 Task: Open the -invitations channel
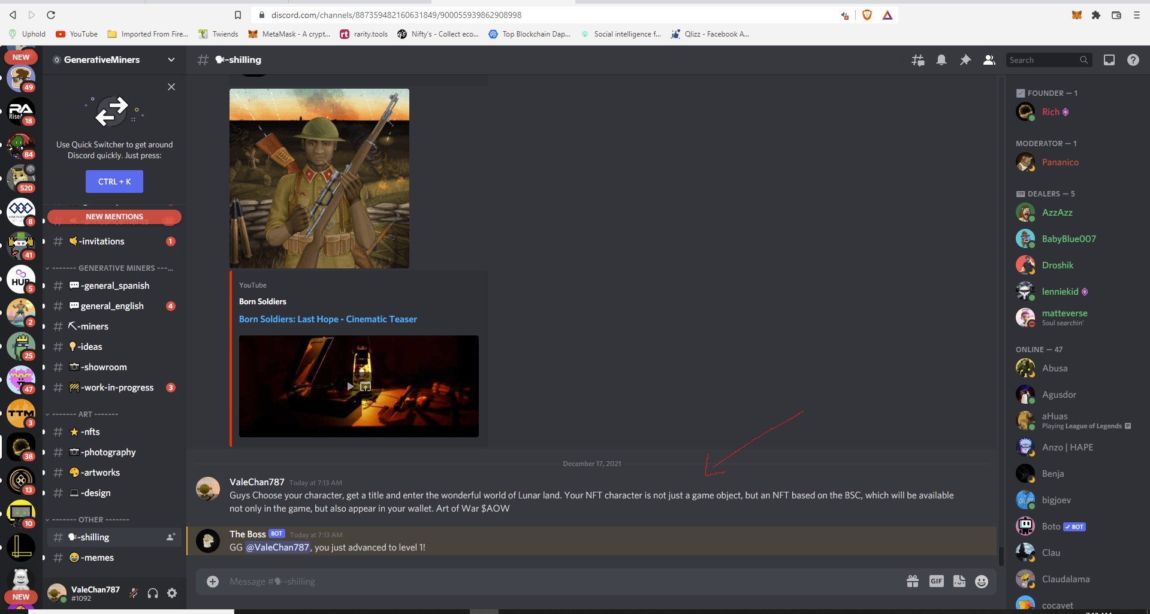(x=114, y=241)
